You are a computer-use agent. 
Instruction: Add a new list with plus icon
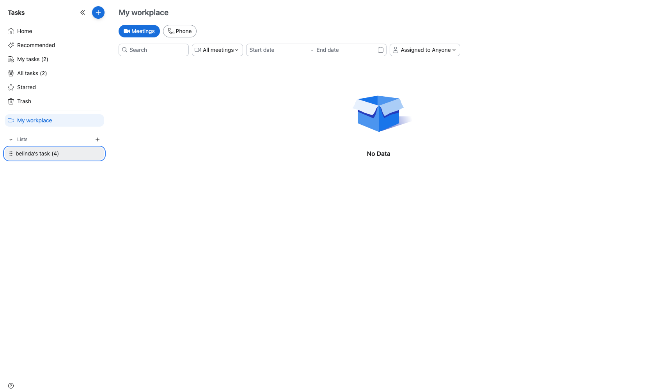point(98,139)
